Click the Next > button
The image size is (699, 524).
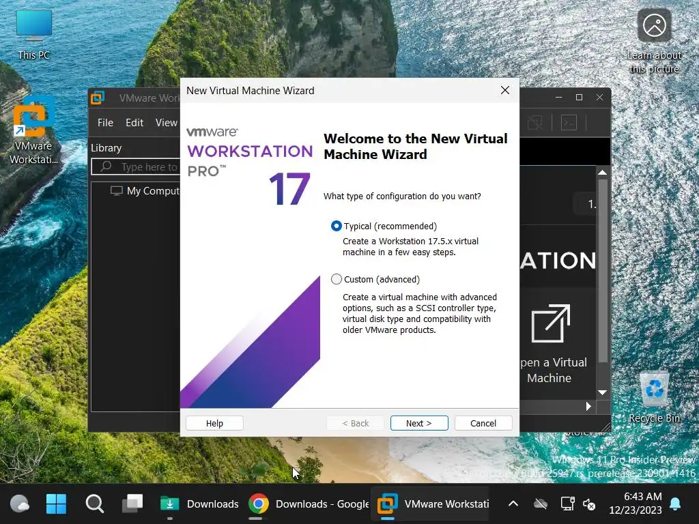click(419, 423)
